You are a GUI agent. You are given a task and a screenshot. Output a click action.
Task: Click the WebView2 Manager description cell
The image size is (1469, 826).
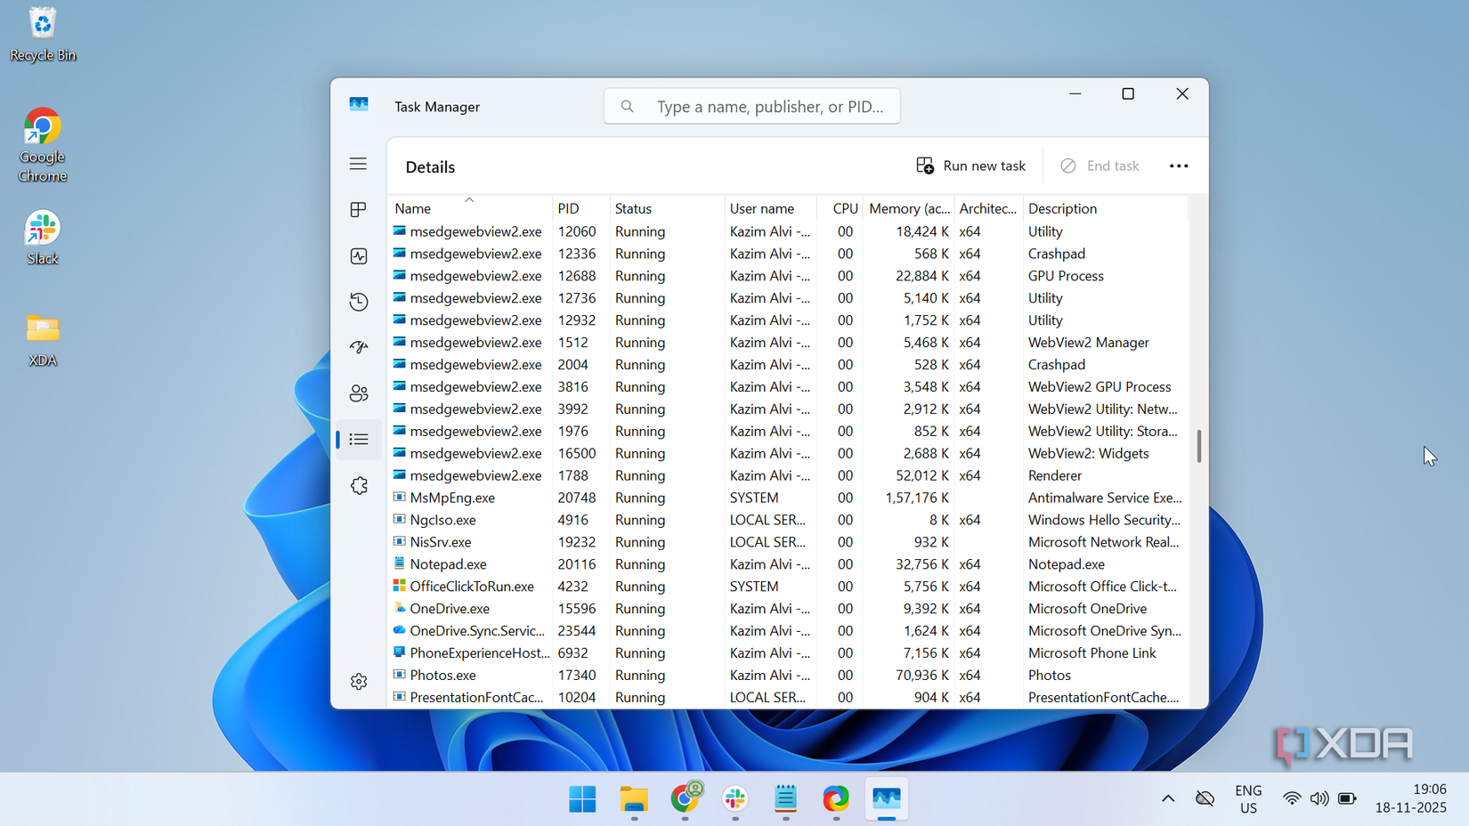tap(1088, 343)
